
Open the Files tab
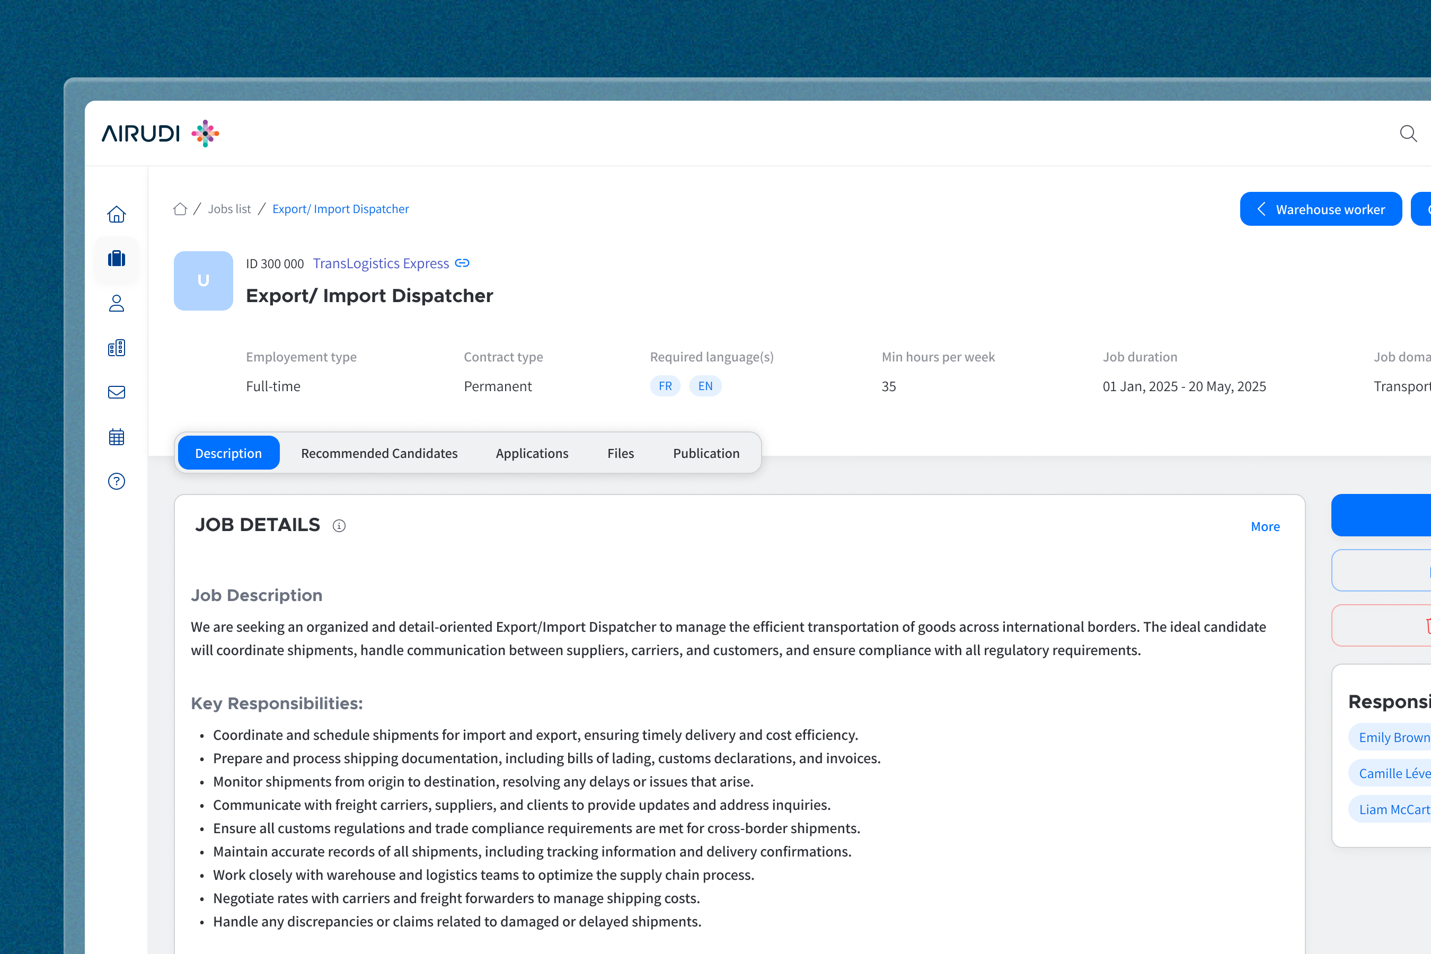(621, 453)
